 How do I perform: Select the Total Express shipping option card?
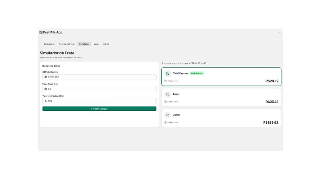[221, 76]
